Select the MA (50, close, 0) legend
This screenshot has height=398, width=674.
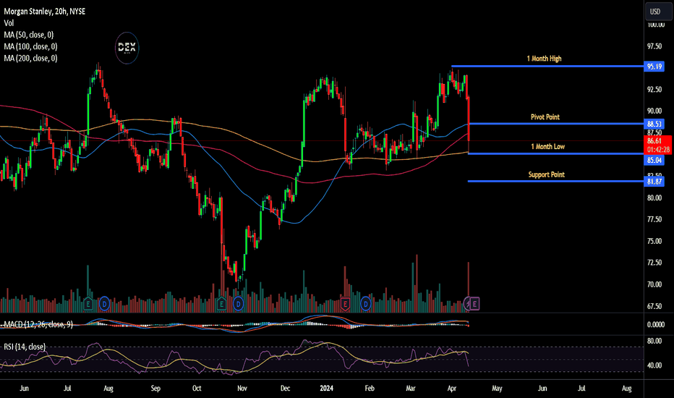click(29, 35)
